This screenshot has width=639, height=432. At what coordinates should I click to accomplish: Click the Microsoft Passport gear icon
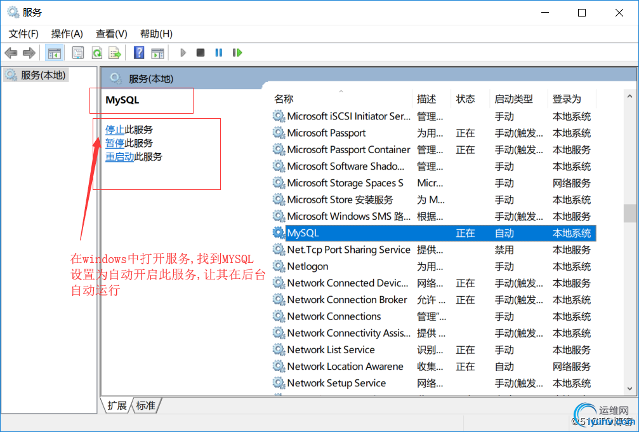[279, 133]
